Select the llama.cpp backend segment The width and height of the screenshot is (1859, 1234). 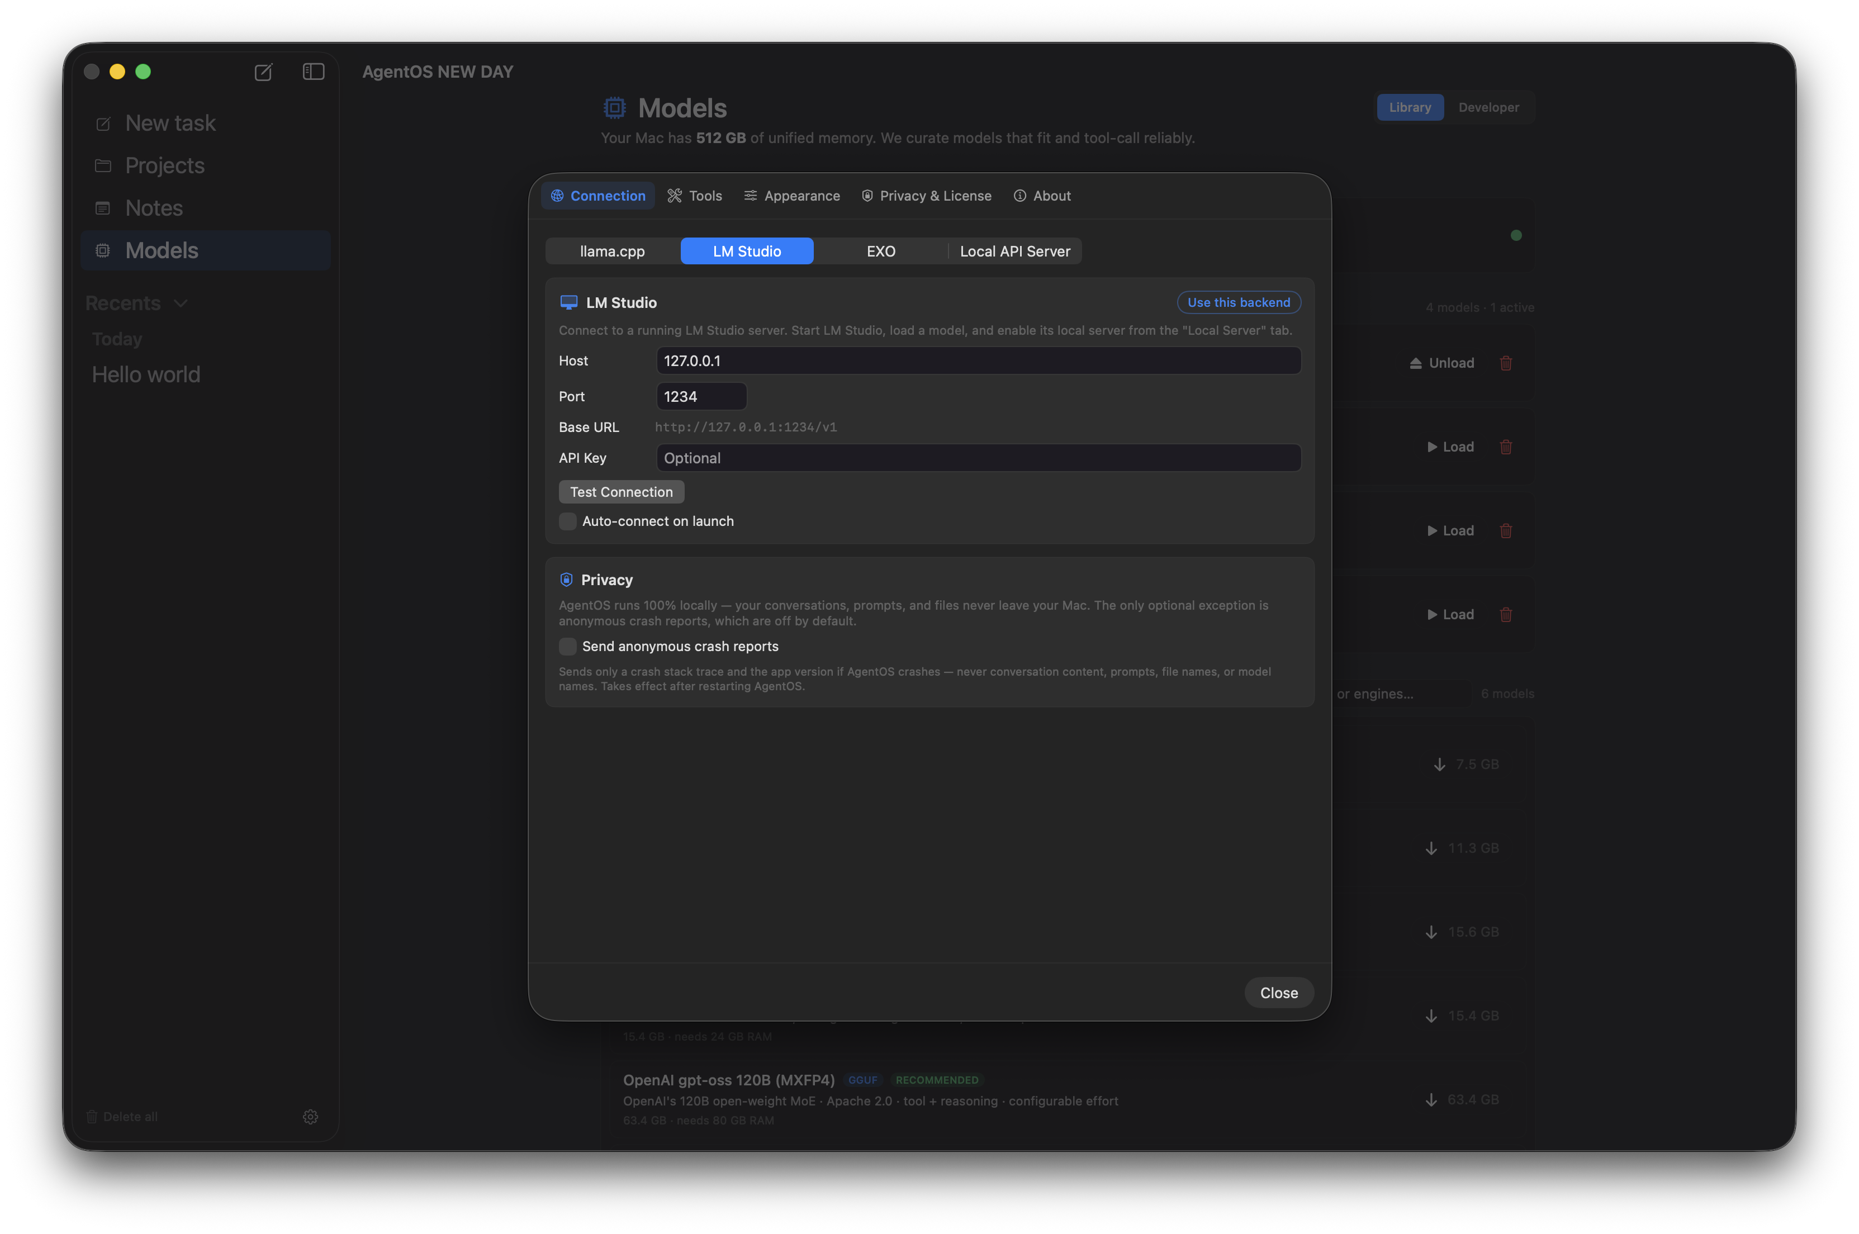click(613, 251)
